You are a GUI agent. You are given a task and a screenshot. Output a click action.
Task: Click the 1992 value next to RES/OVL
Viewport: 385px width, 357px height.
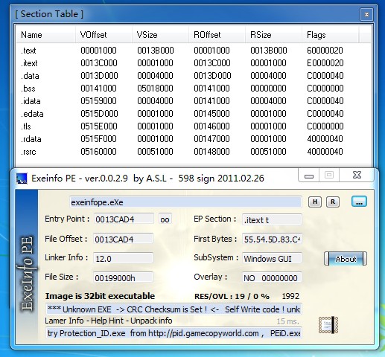pyautogui.click(x=290, y=296)
